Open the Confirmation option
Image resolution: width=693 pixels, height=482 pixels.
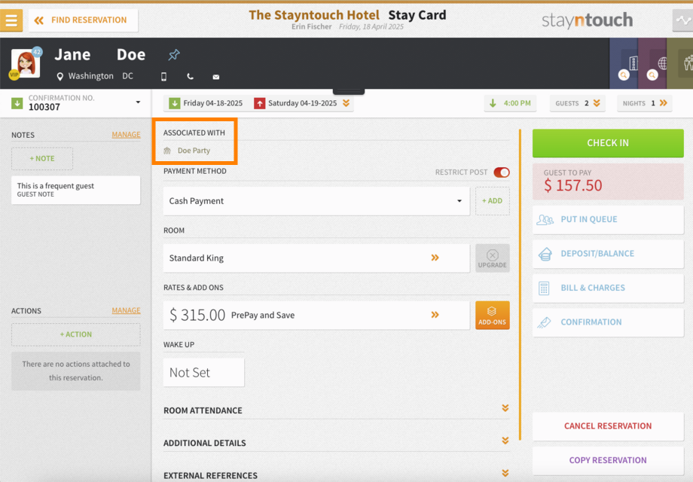coord(608,322)
